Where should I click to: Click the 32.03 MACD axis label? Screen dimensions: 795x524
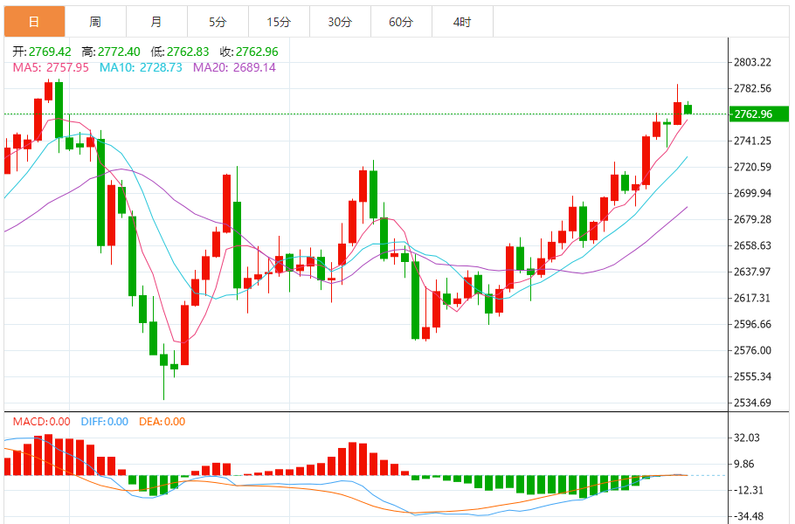coord(747,438)
